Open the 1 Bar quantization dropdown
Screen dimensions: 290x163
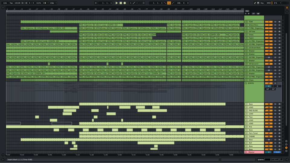(x=53, y=3)
